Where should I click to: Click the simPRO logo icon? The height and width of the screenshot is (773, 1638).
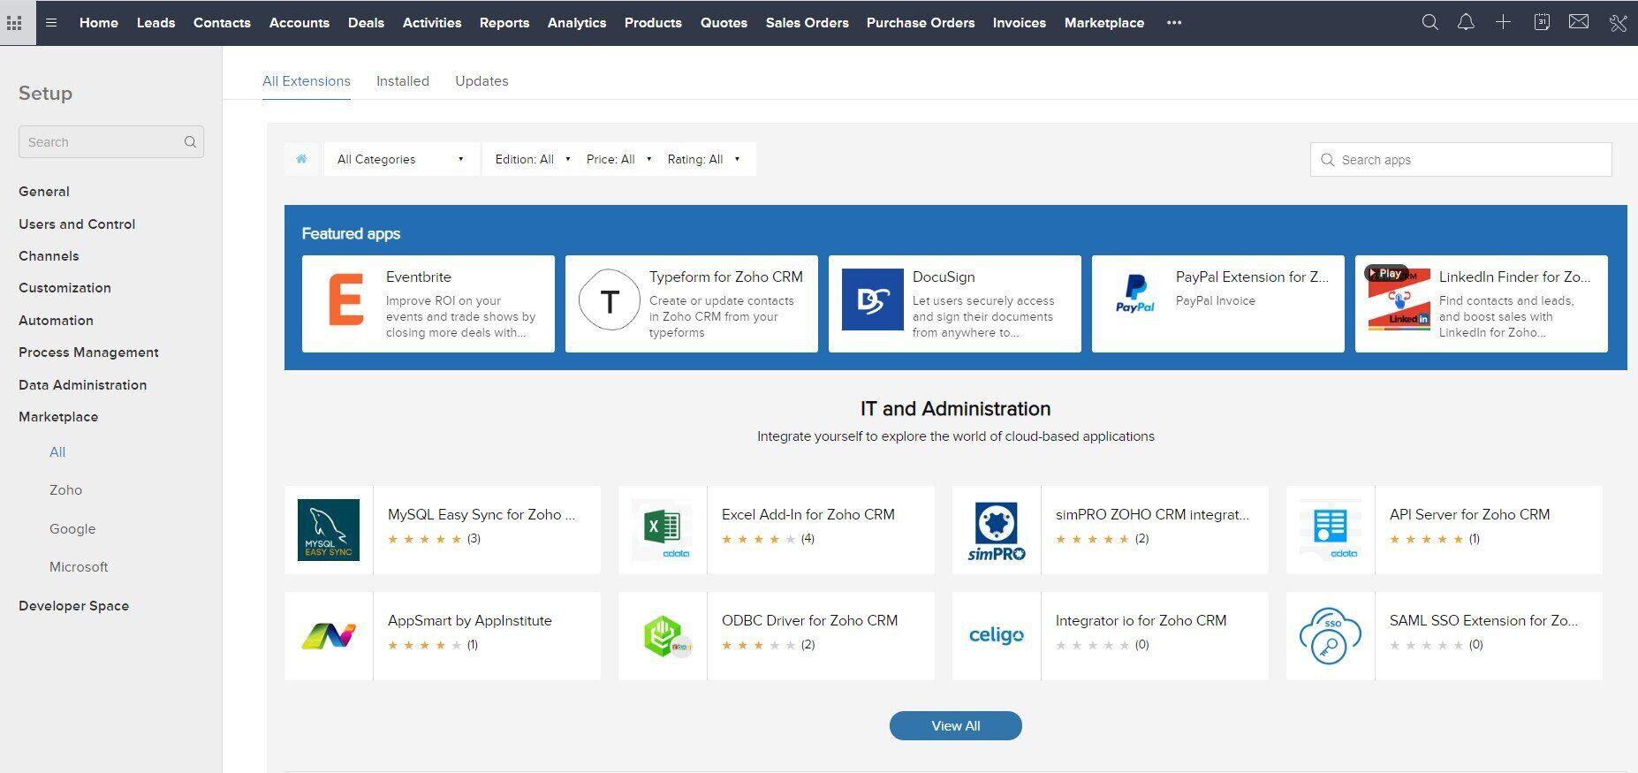pyautogui.click(x=997, y=530)
